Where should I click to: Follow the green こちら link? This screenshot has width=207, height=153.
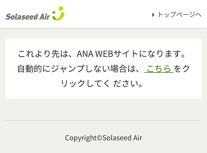click(159, 69)
